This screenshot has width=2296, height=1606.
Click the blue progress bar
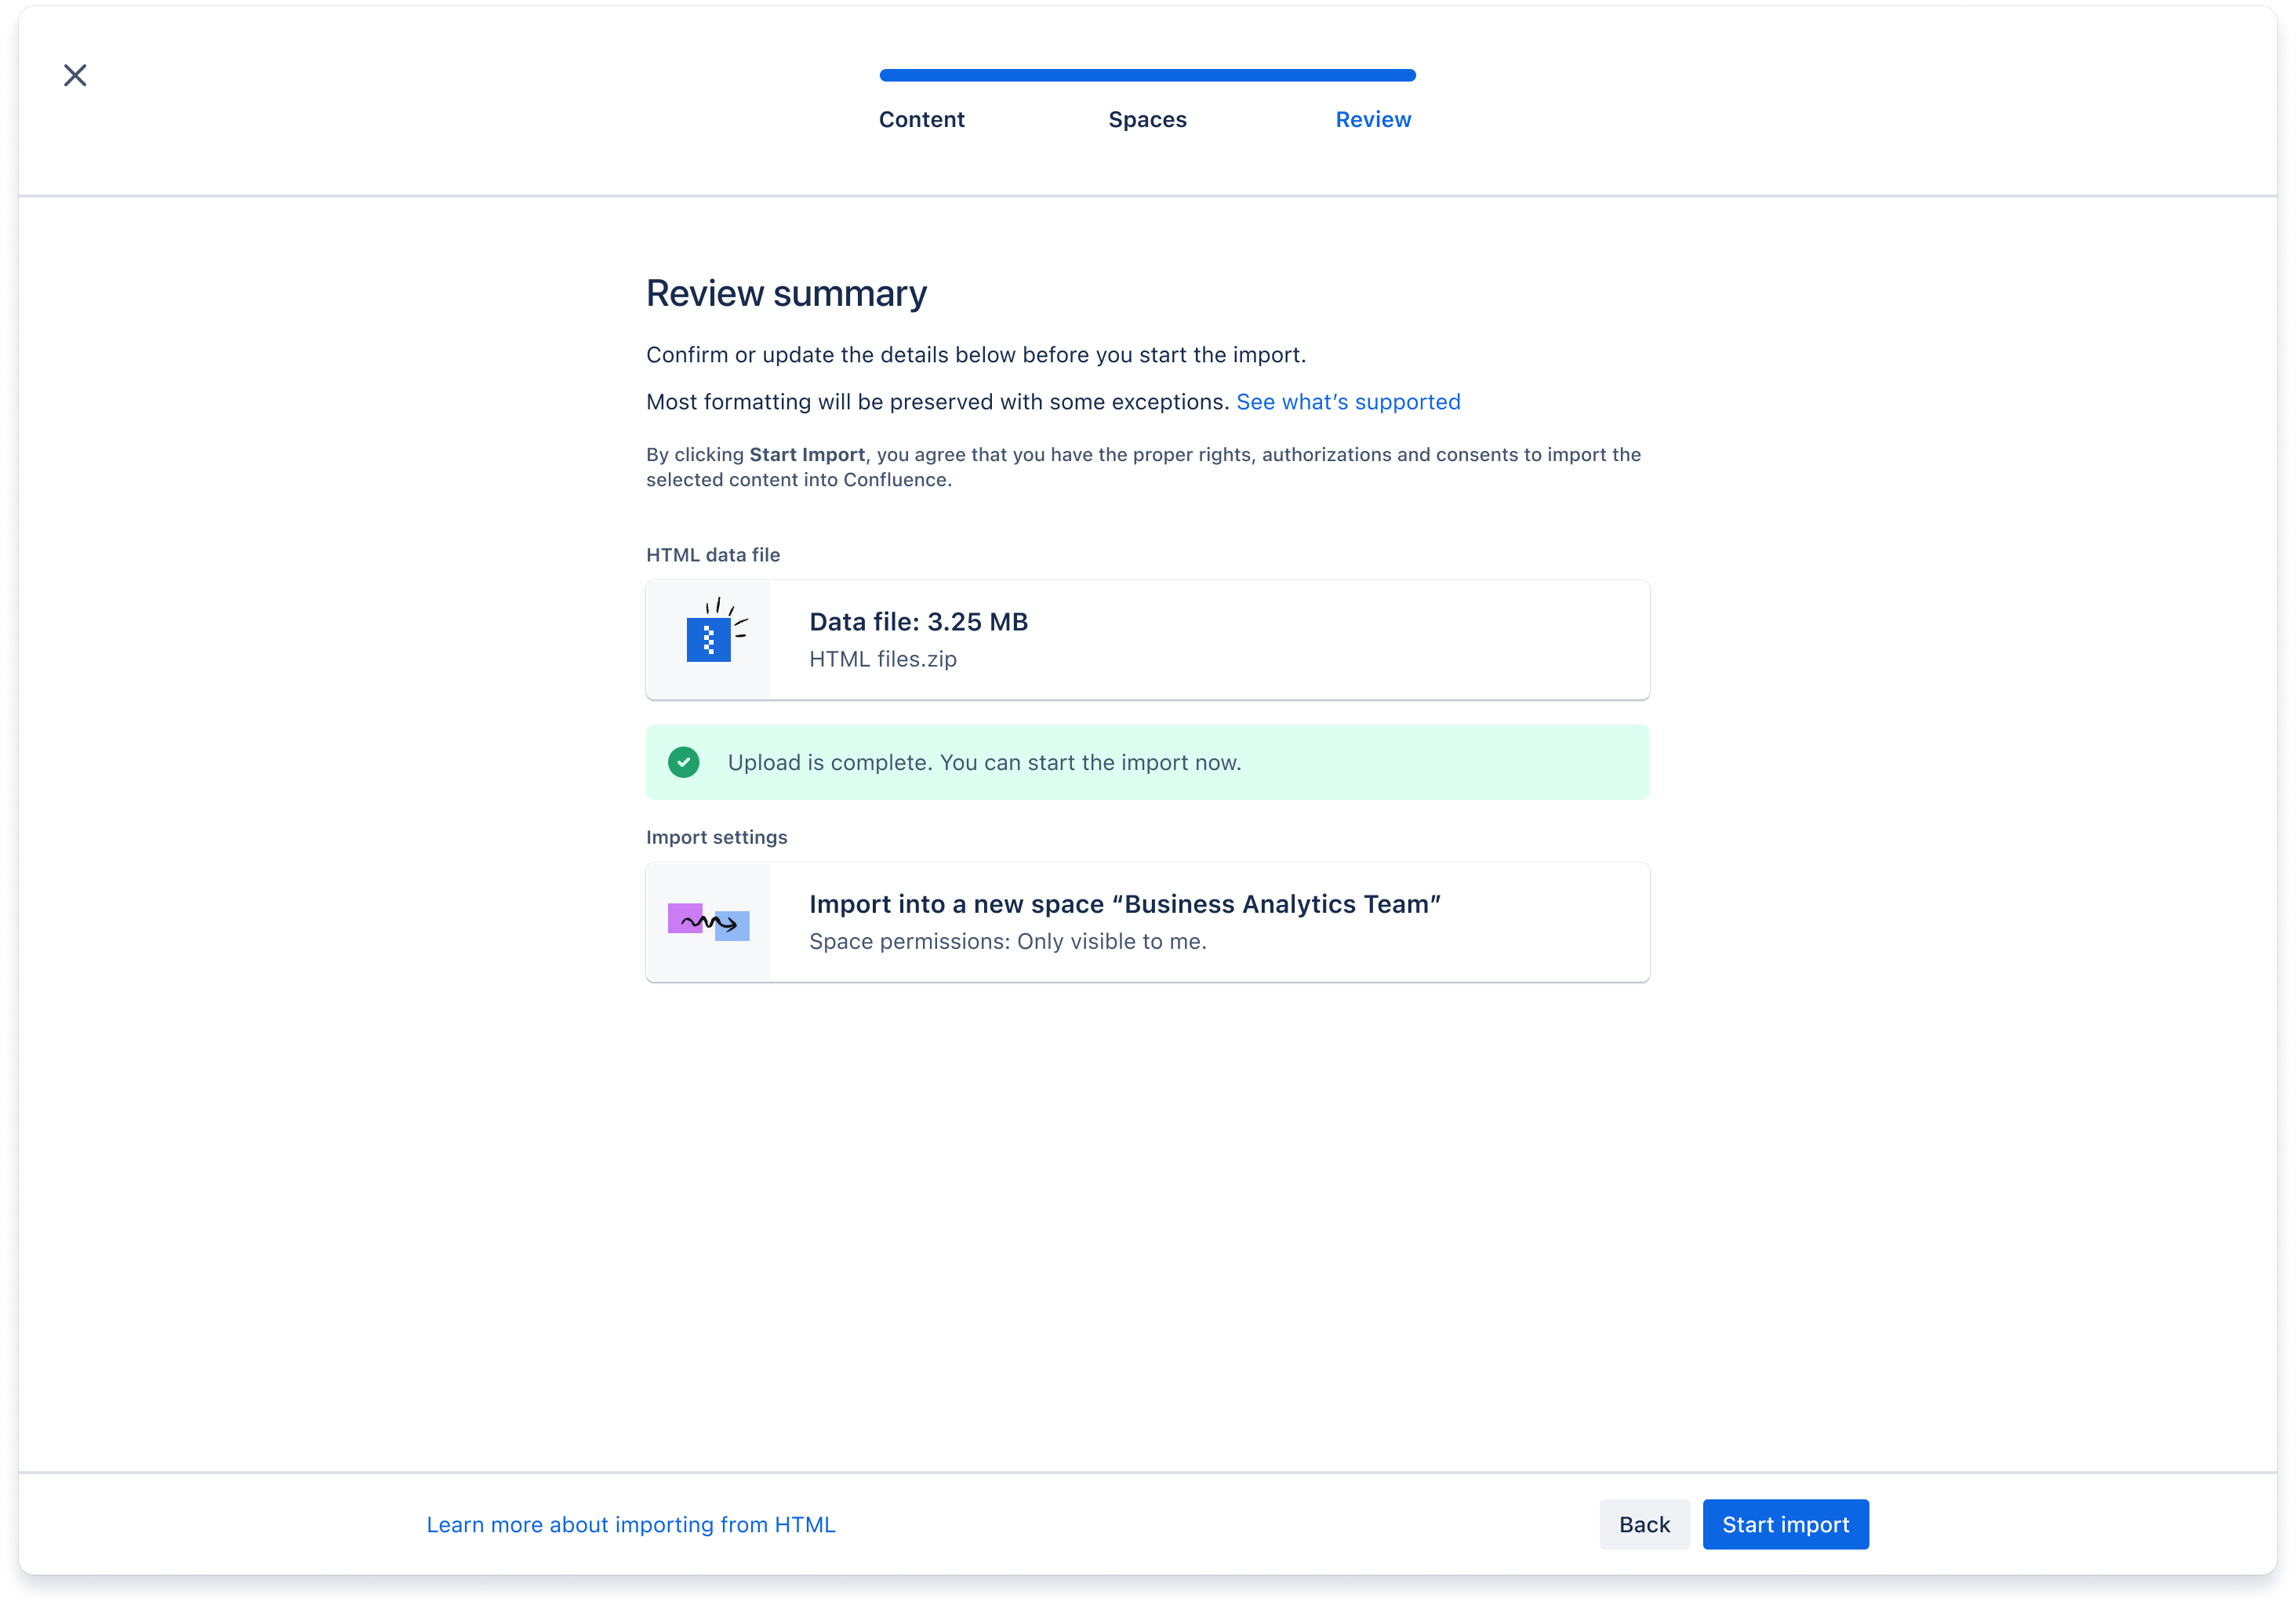coord(1147,75)
